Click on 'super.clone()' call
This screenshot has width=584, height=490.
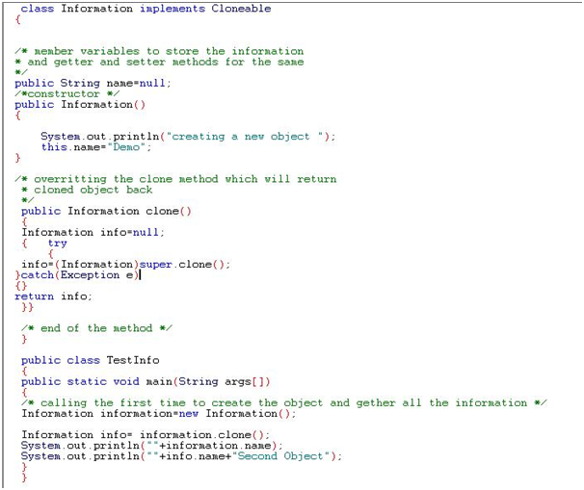pos(185,265)
